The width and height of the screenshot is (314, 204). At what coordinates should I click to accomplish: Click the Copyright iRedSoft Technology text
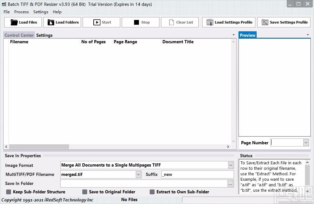click(x=47, y=200)
